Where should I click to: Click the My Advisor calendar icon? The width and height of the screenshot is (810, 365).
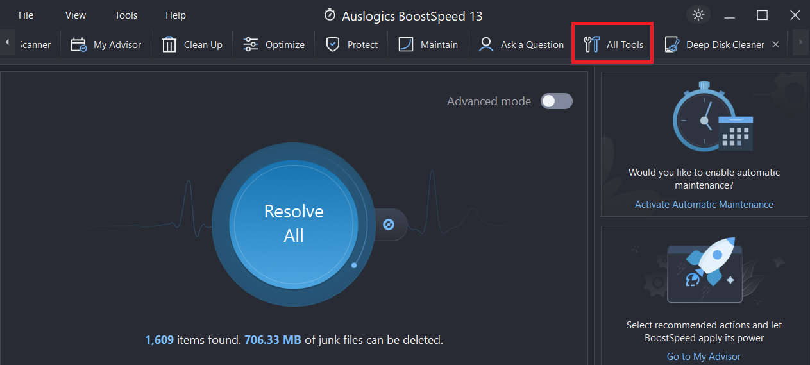[79, 44]
